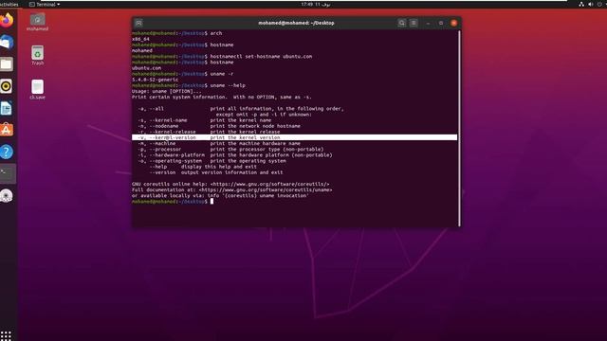Click the '-o, --operating-system' option line

click(212, 161)
